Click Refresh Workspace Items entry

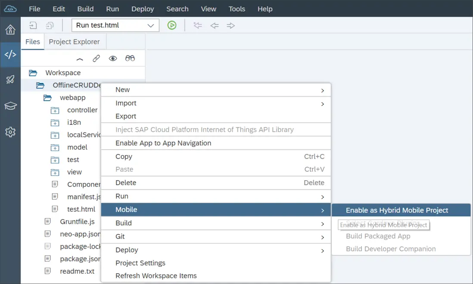[x=156, y=275]
